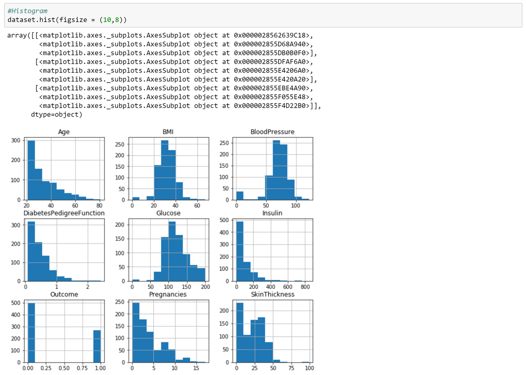Click the y-axis label 500 on Insulin plot

(224, 220)
